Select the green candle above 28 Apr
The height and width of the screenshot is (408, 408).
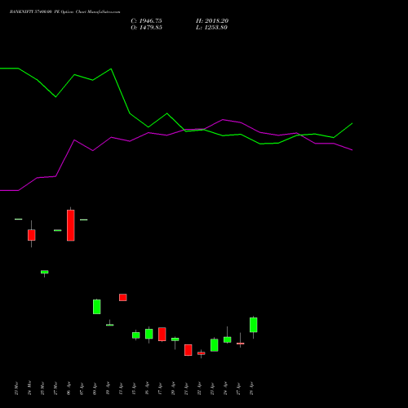254,325
